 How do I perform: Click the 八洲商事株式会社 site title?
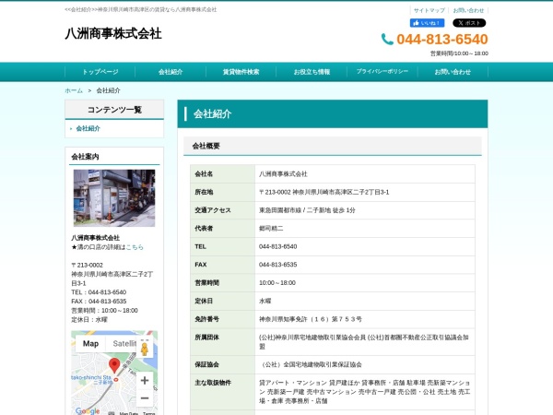[113, 34]
